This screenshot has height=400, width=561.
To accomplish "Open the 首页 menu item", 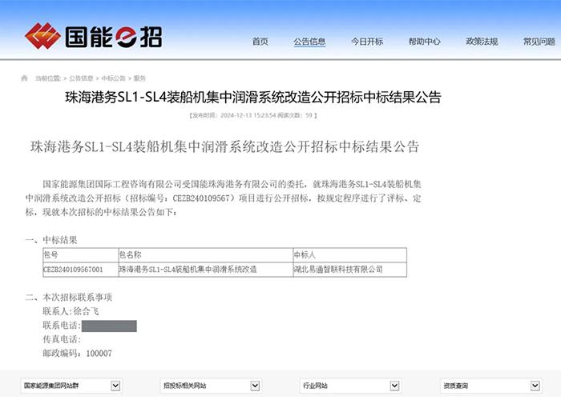I will click(x=260, y=42).
